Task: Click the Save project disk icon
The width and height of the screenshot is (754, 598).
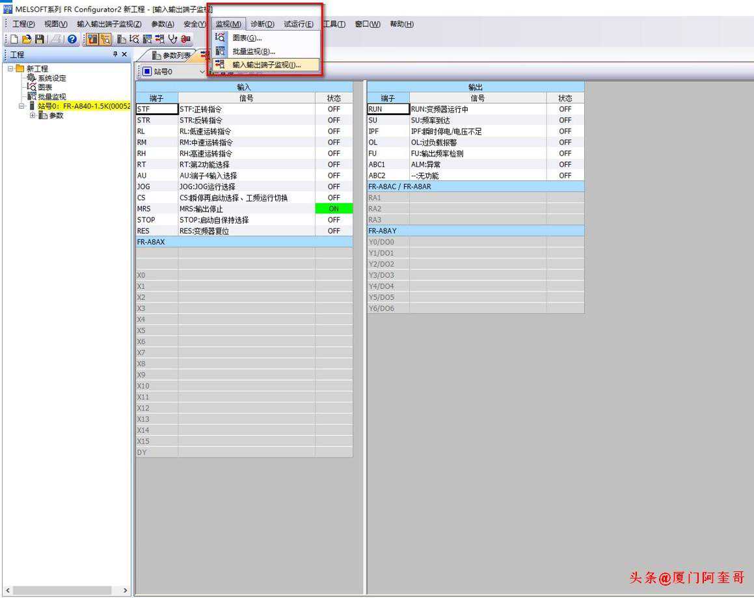Action: (x=40, y=39)
